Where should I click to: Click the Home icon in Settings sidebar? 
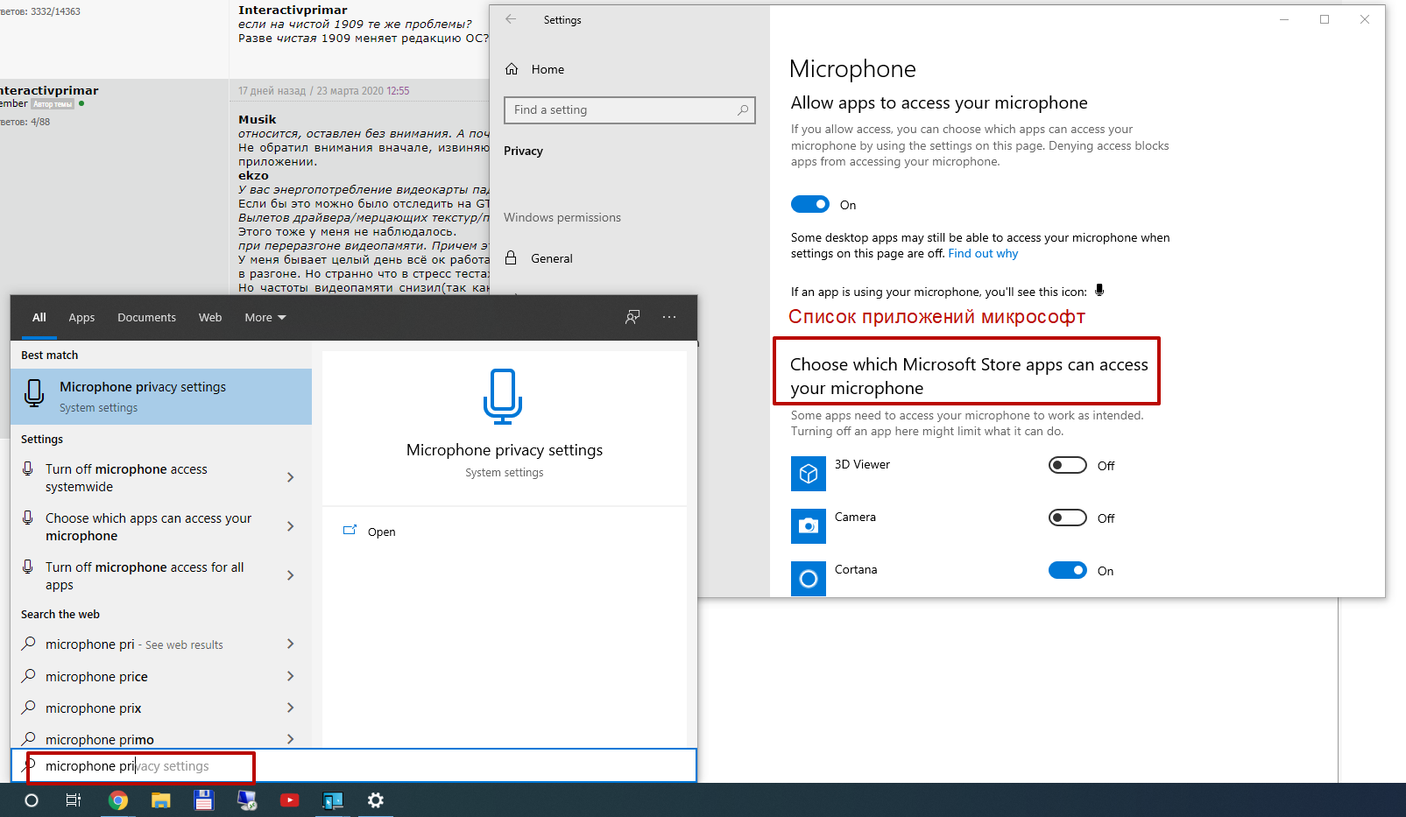512,69
